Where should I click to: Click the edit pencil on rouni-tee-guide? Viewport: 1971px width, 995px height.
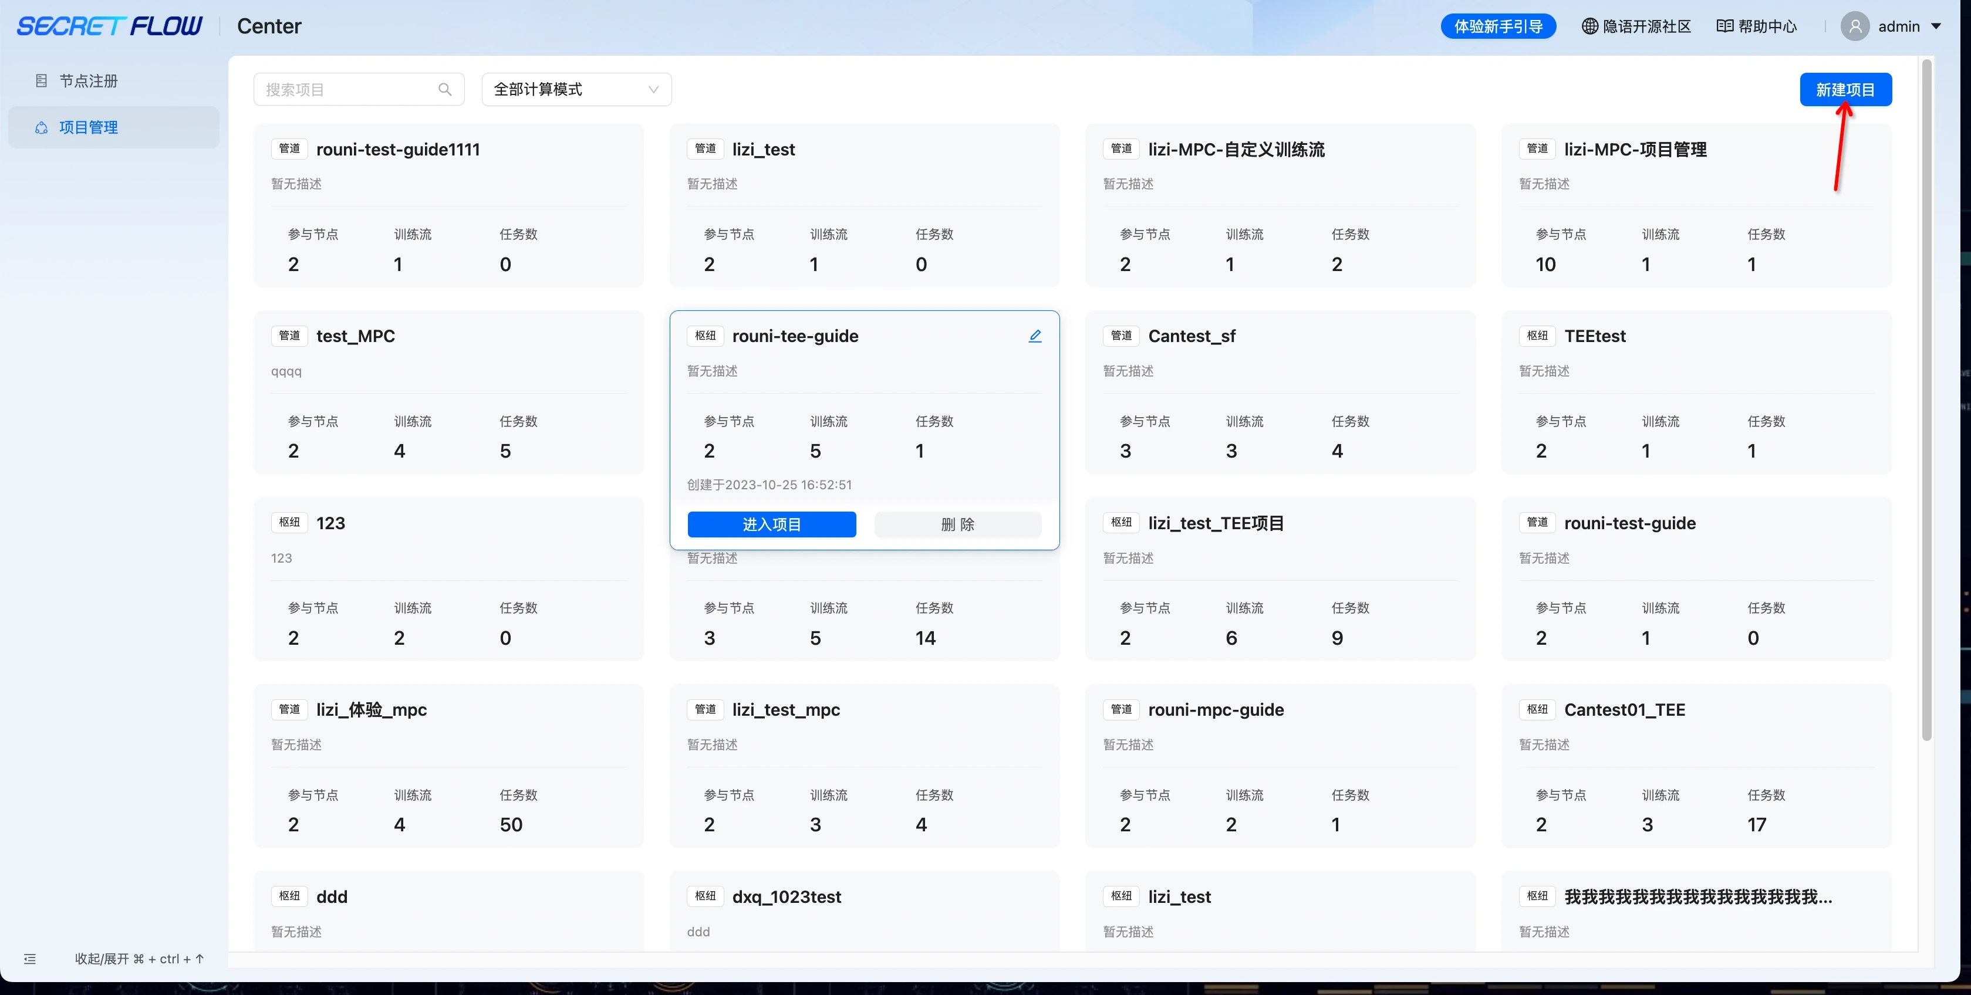pyautogui.click(x=1034, y=336)
